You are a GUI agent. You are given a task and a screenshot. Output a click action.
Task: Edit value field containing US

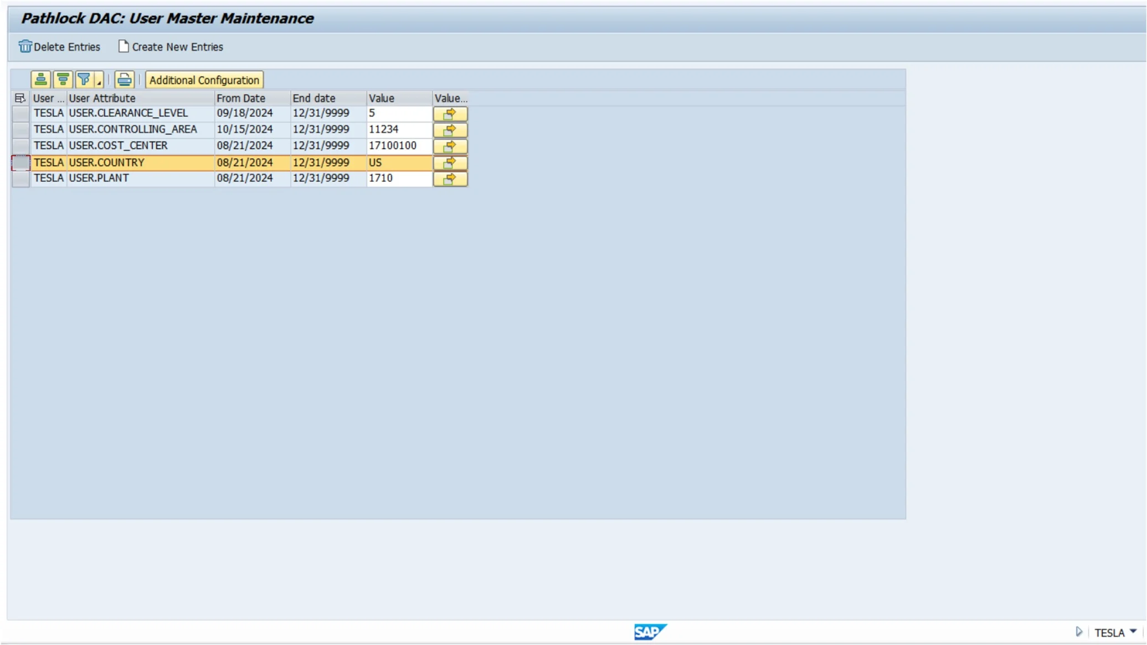399,162
